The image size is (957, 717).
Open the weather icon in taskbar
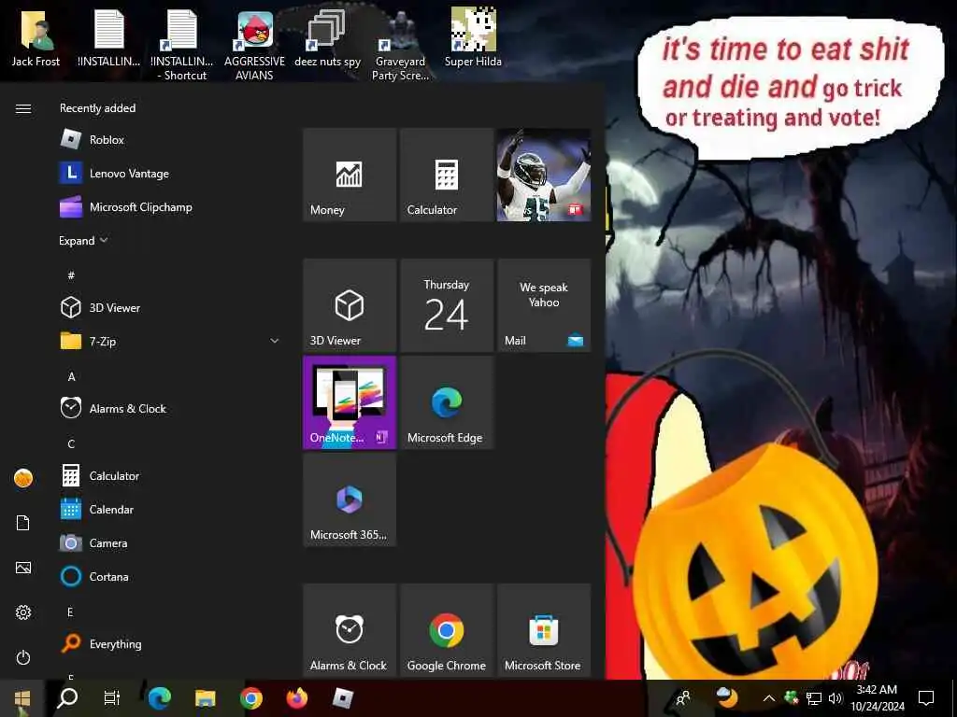(x=726, y=698)
